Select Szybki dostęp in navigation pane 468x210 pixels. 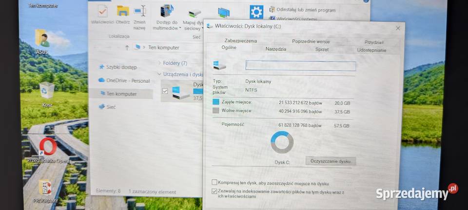(x=122, y=67)
